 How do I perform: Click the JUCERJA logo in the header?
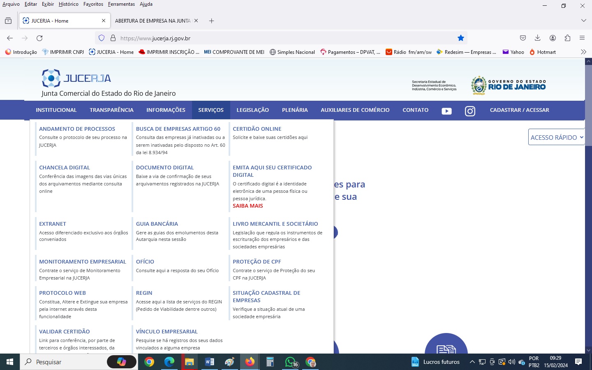pyautogui.click(x=76, y=78)
